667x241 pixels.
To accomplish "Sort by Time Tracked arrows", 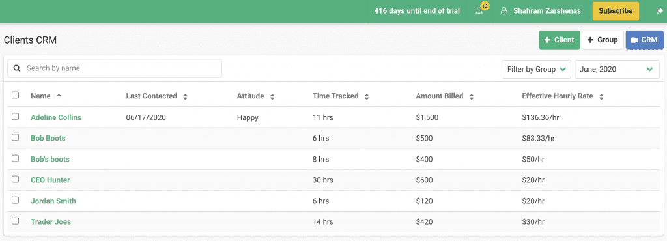I will pos(367,96).
